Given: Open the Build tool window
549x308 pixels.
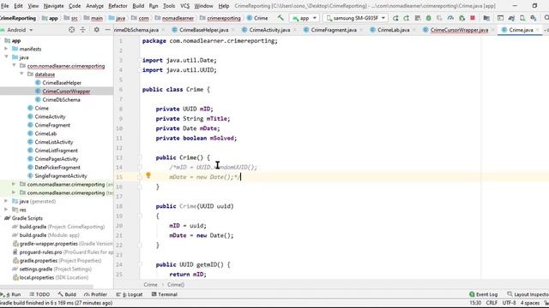Looking at the screenshot, I should pos(67,294).
